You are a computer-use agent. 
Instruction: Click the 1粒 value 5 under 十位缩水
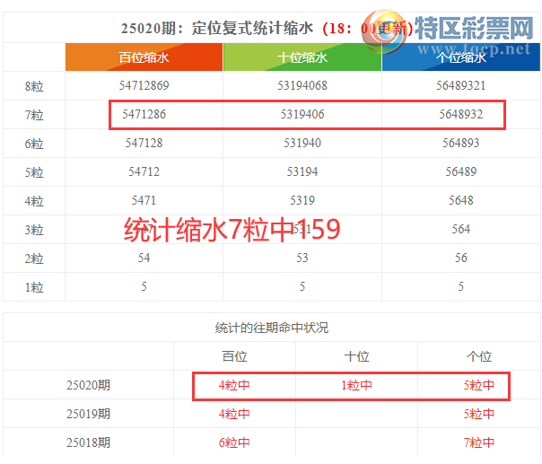point(302,286)
